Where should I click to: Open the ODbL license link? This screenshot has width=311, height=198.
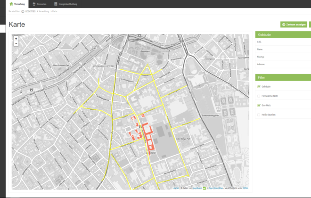[246, 188]
